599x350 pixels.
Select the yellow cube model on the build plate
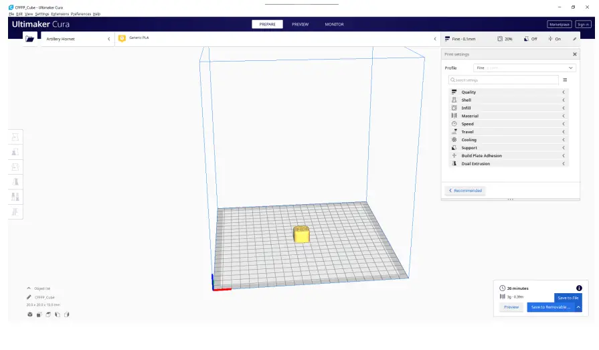tap(301, 234)
